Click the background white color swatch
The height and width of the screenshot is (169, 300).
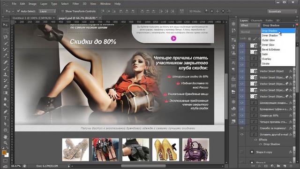coord(7,155)
